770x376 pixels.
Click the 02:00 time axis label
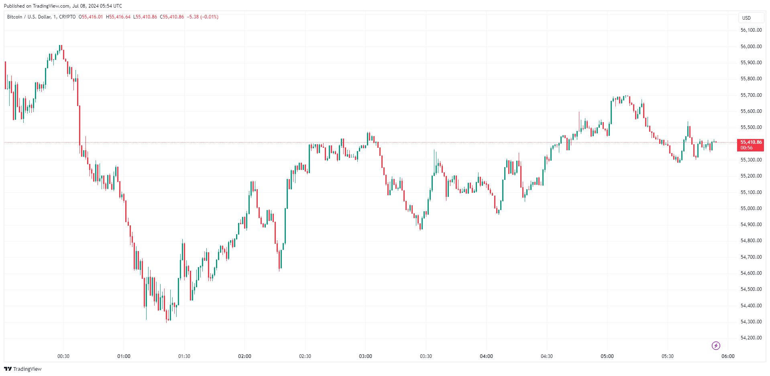tap(244, 356)
